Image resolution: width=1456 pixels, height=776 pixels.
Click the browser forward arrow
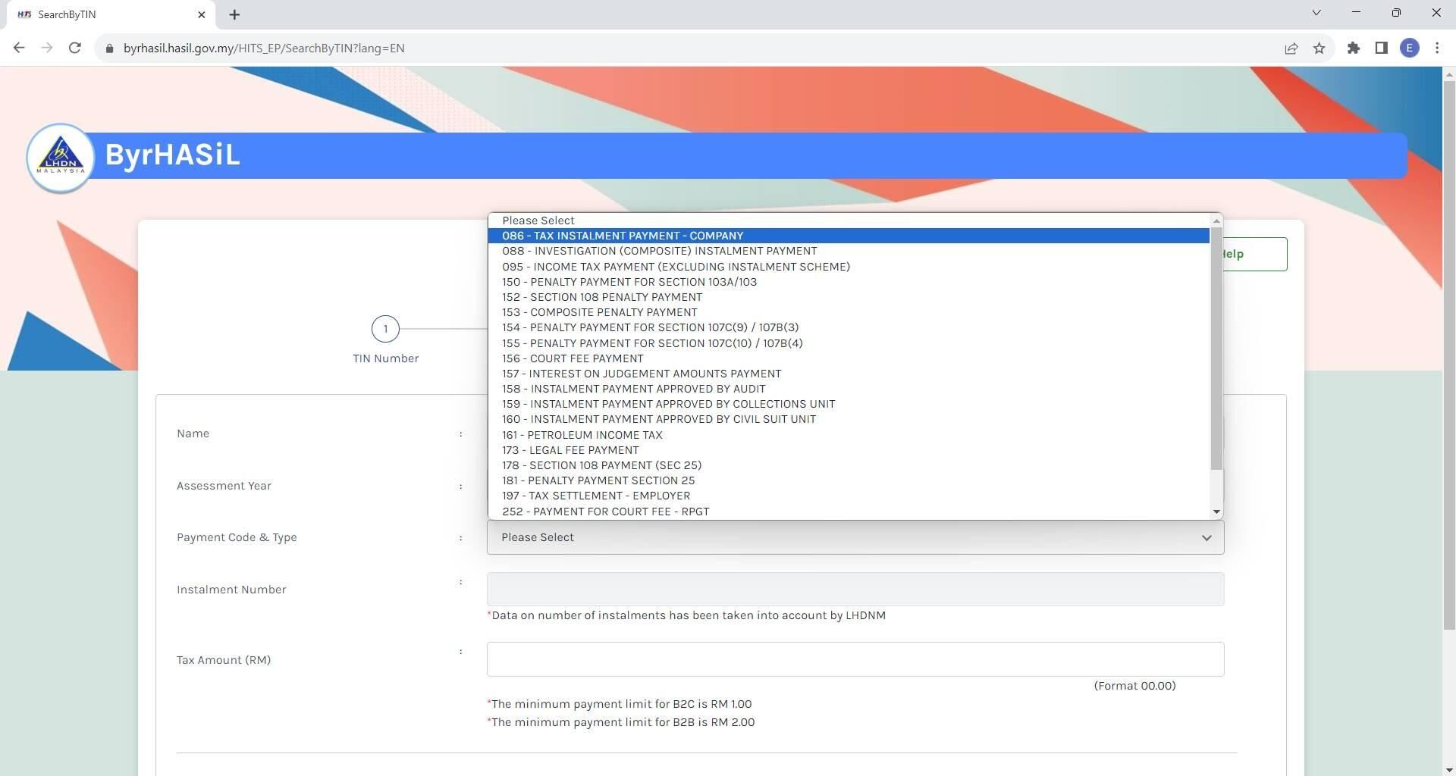pyautogui.click(x=47, y=48)
